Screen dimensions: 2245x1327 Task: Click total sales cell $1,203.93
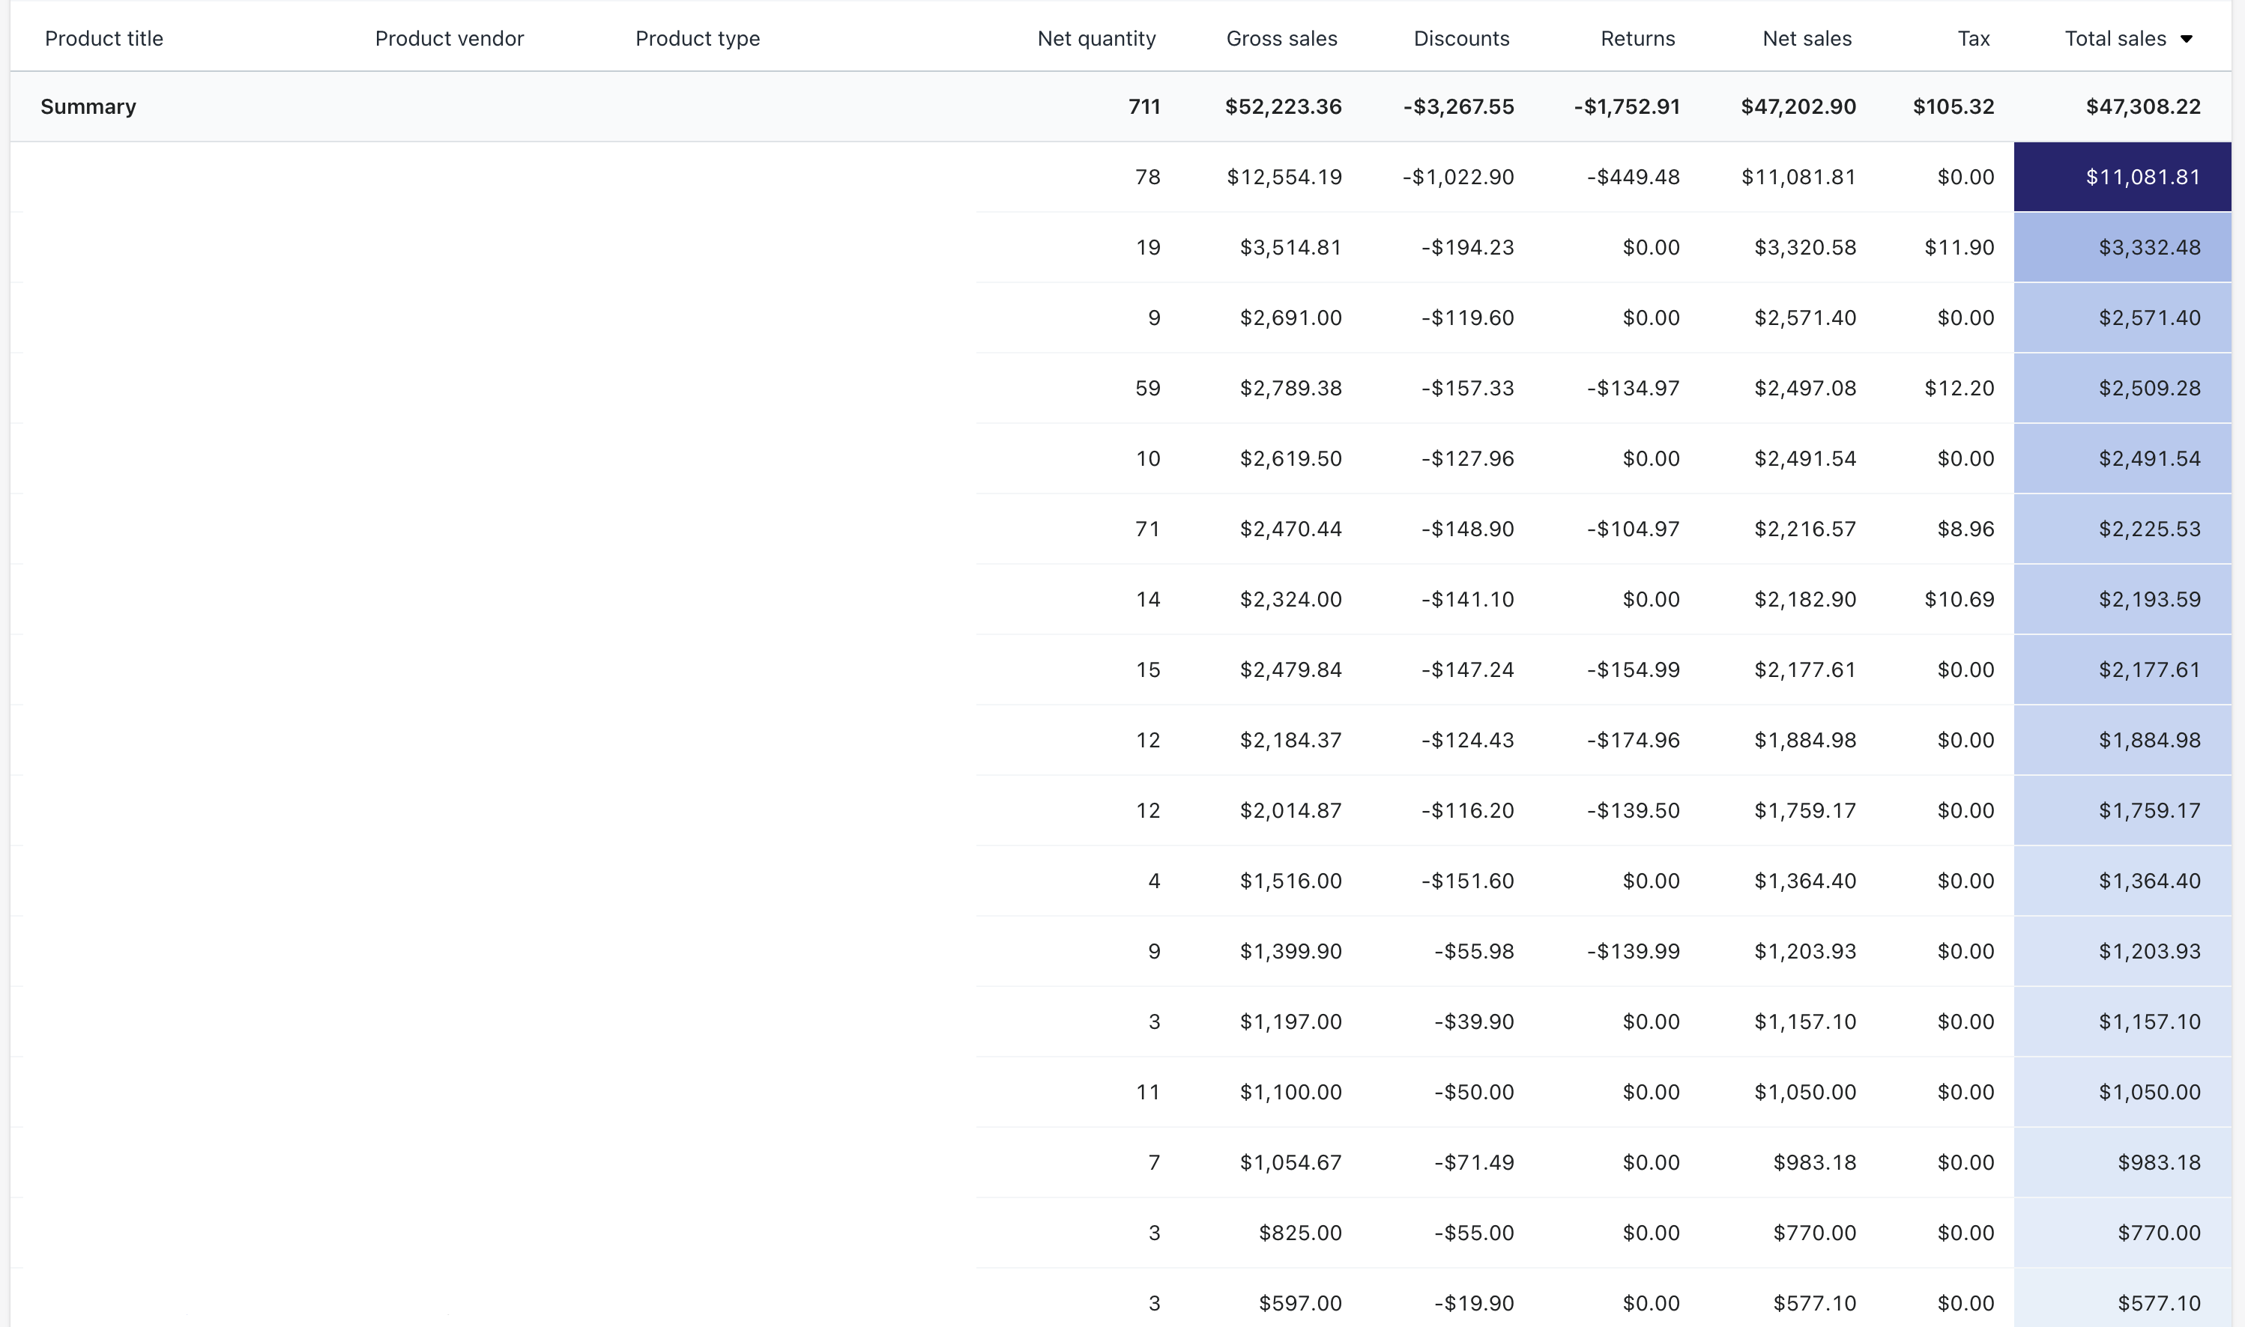2122,951
